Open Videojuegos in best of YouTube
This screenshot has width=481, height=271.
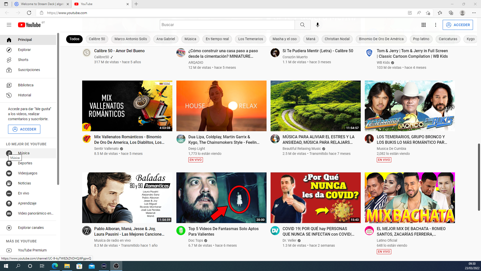coord(28,173)
